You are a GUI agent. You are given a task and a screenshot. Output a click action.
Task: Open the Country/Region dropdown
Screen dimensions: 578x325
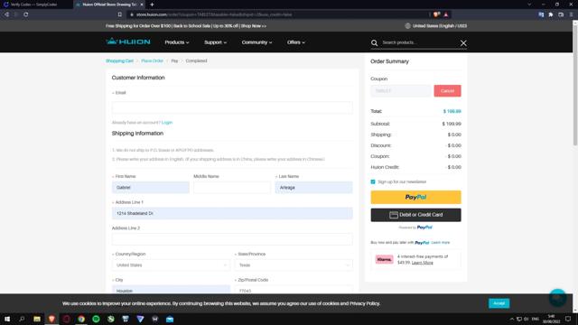(x=171, y=265)
